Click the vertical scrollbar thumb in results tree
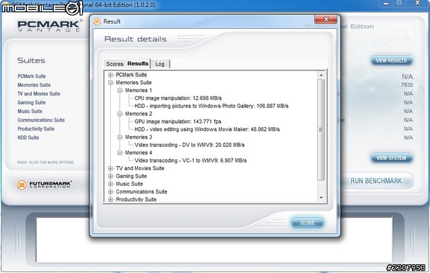The height and width of the screenshot is (273, 430). [x=321, y=130]
